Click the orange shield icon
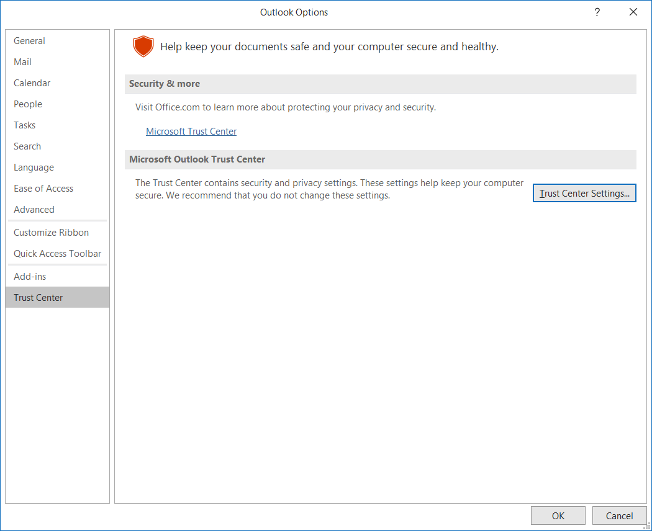 143,46
